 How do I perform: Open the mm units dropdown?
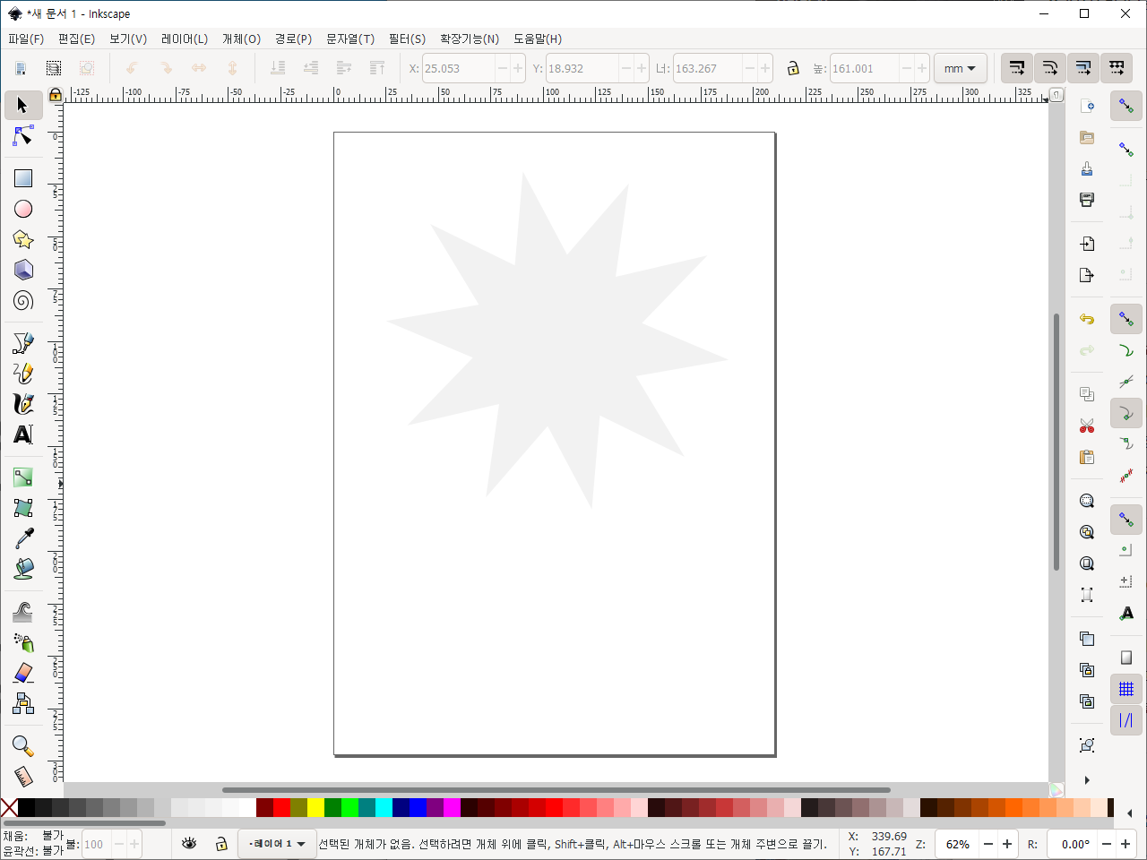tap(960, 68)
